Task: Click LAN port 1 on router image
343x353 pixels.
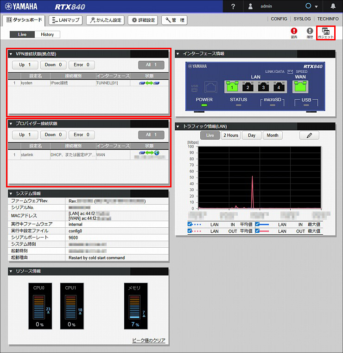Action: tap(231, 87)
